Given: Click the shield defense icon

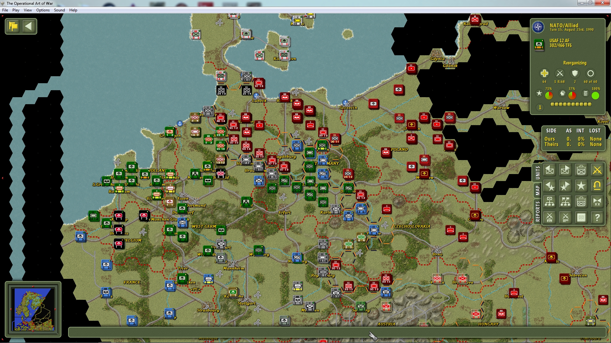Looking at the screenshot, I should [x=575, y=73].
